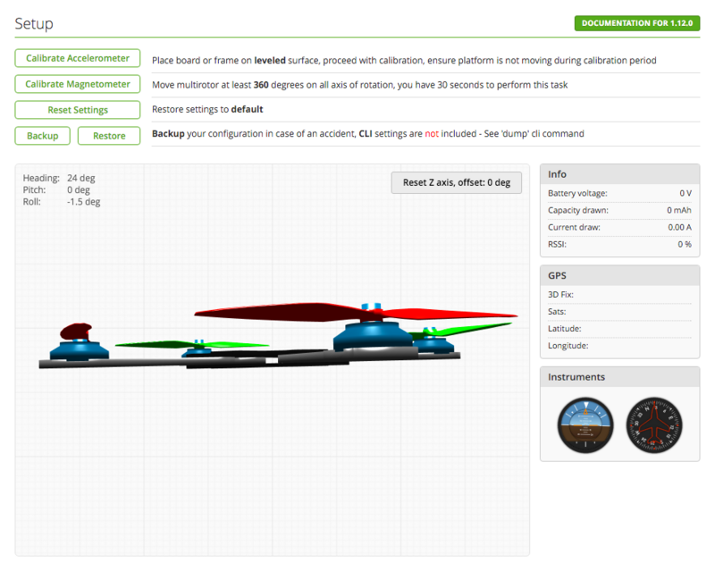Reset the Z axis offset
This screenshot has width=715, height=571.
click(x=456, y=182)
